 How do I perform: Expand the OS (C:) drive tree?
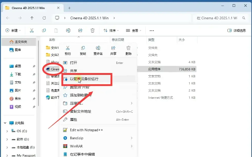coord(7,131)
